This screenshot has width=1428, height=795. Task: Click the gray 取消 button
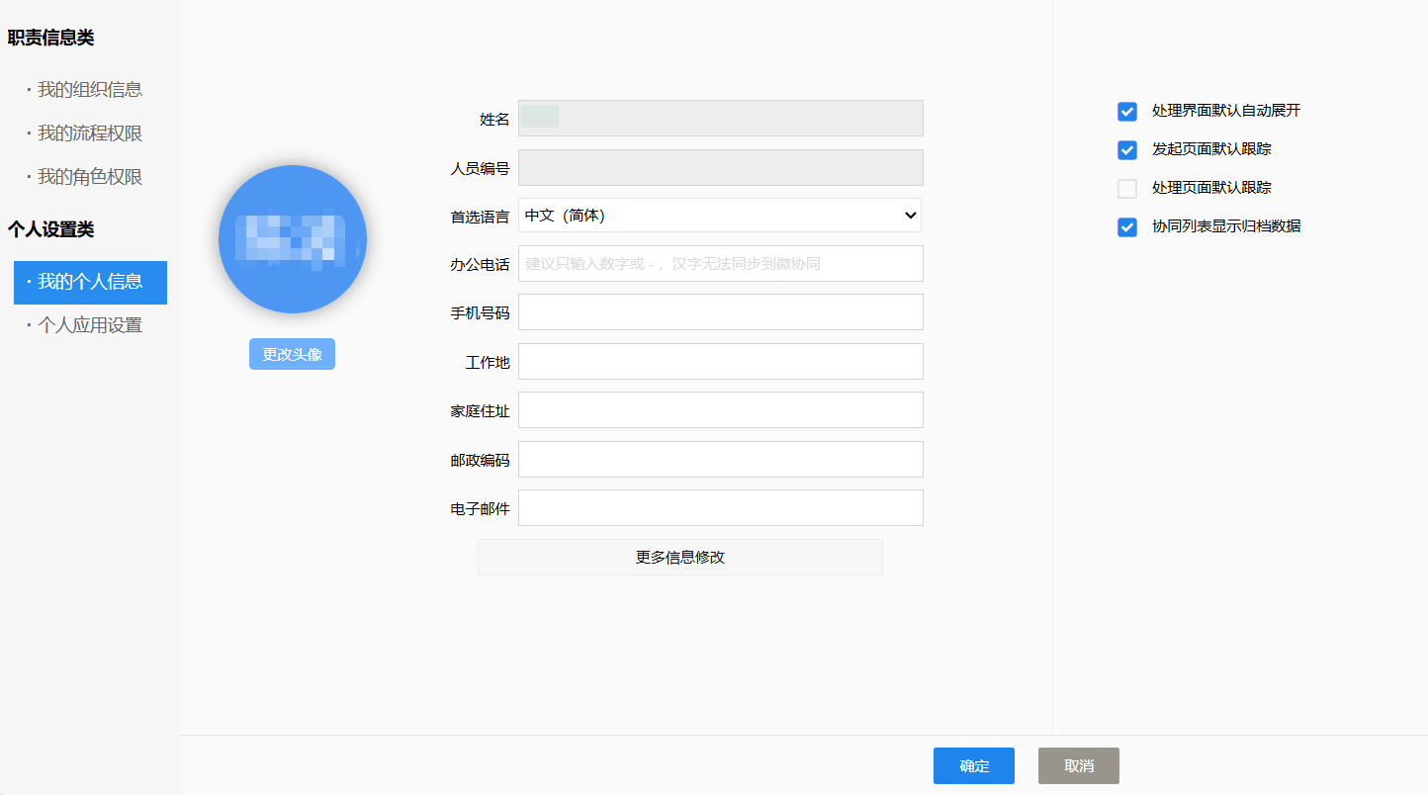(x=1078, y=766)
